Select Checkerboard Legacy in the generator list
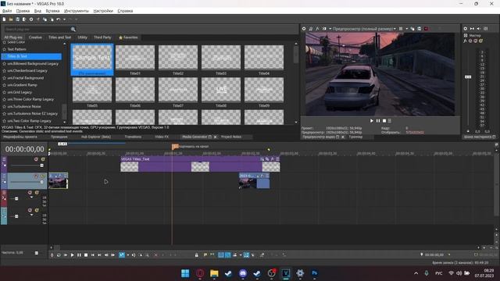500x281 pixels. 27,71
